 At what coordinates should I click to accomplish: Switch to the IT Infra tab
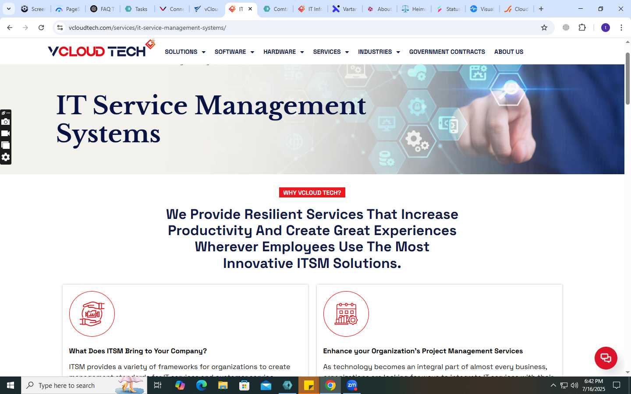pyautogui.click(x=310, y=9)
